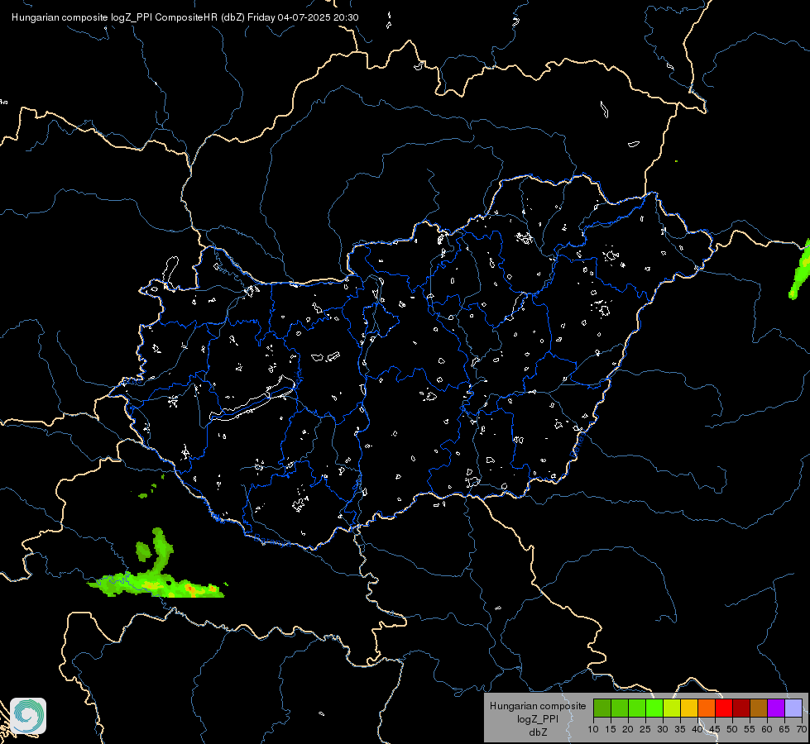
Task: Click 'Hungarian composite' legend label
Action: pyautogui.click(x=538, y=706)
